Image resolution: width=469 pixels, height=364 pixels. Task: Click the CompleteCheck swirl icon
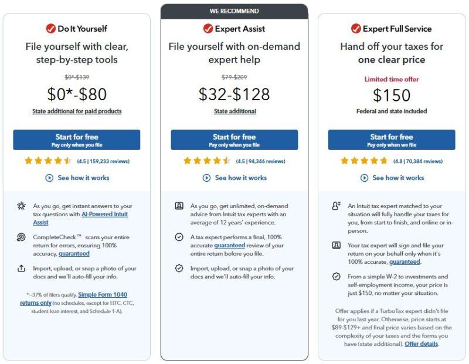[22, 237]
